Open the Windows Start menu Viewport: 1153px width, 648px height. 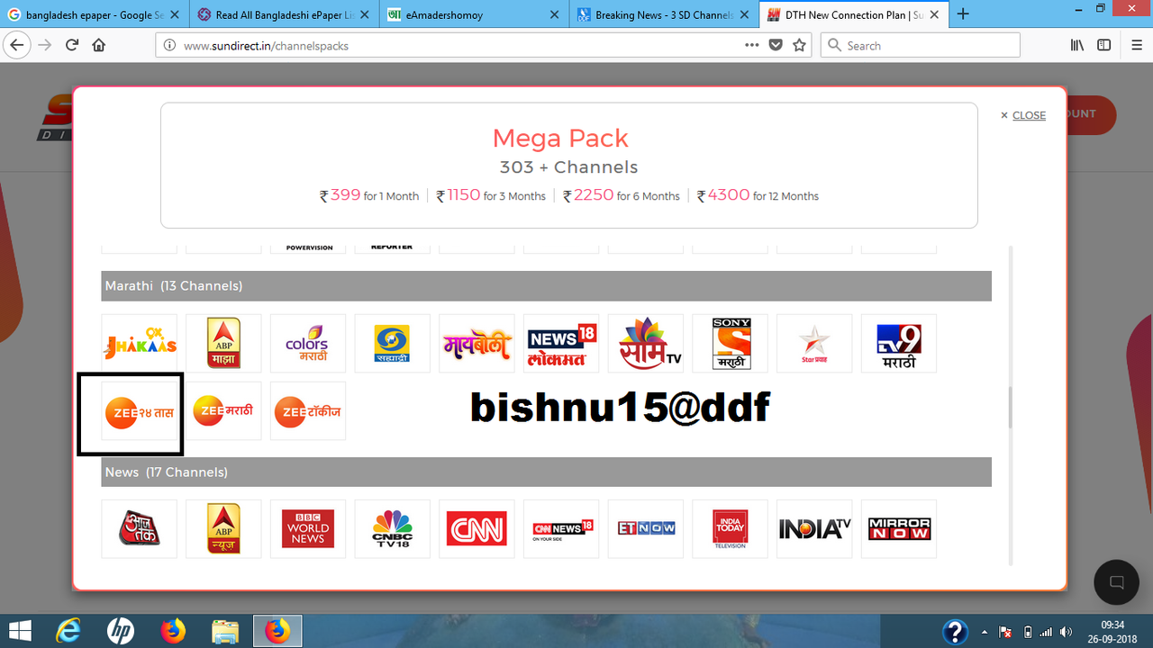(x=20, y=631)
